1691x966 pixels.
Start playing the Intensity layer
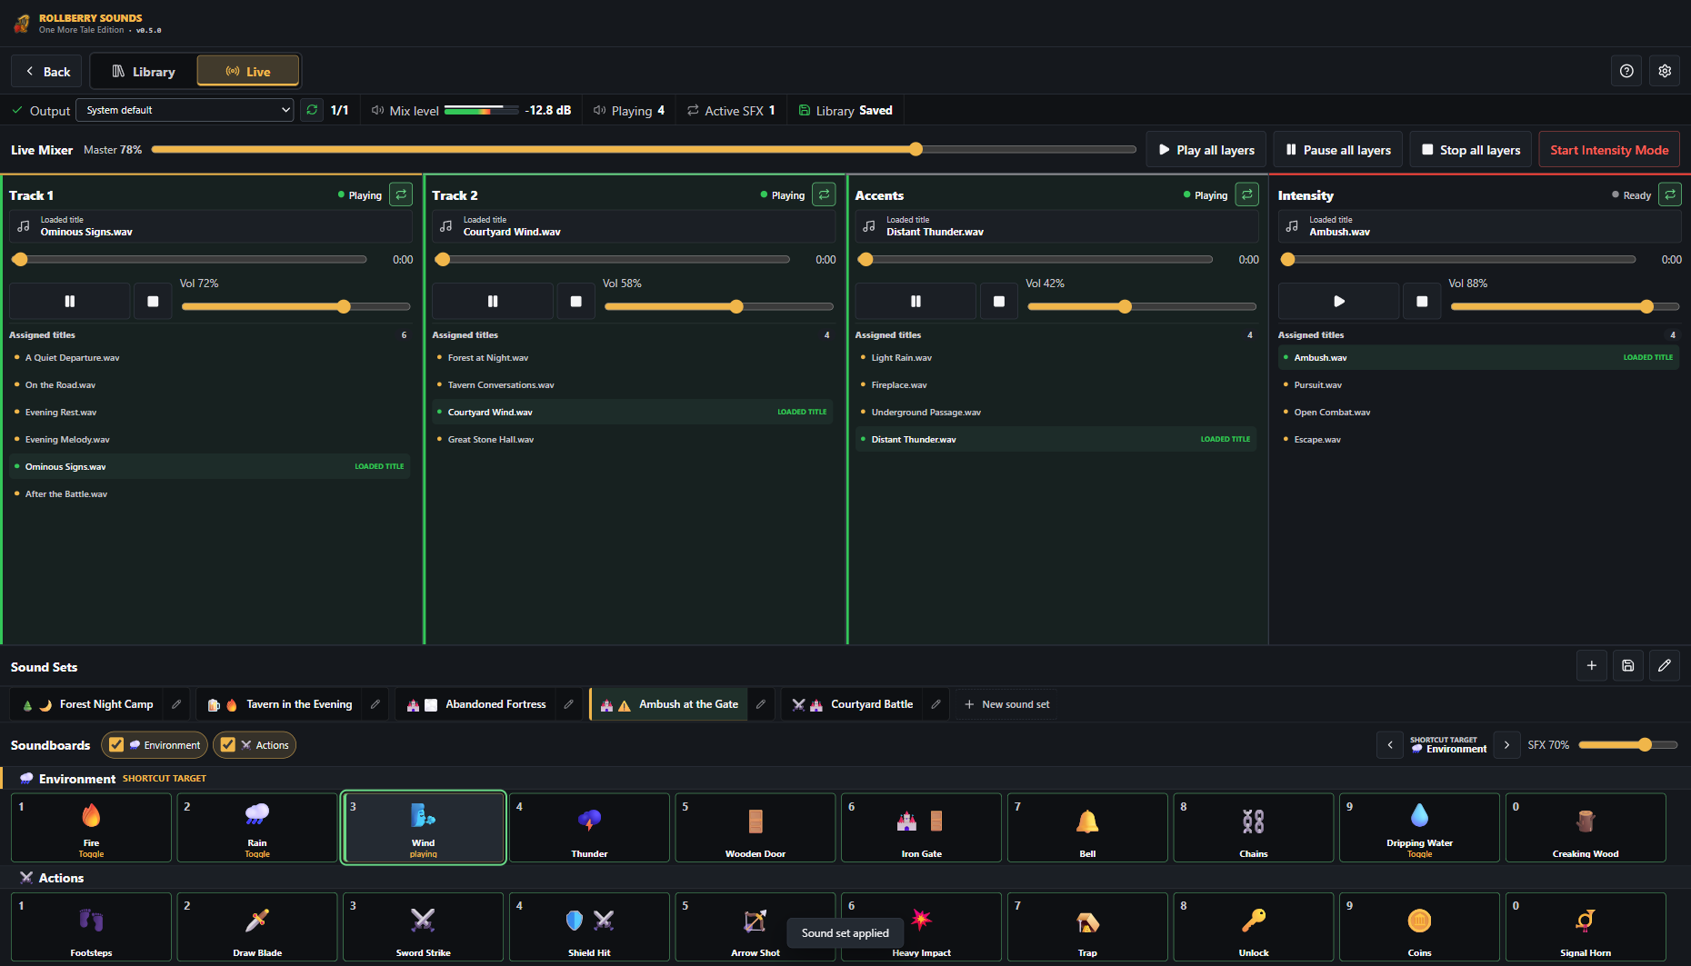pyautogui.click(x=1338, y=301)
